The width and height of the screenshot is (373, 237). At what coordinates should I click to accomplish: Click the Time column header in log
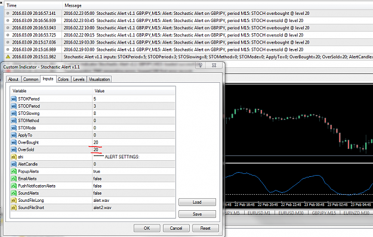click(33, 5)
